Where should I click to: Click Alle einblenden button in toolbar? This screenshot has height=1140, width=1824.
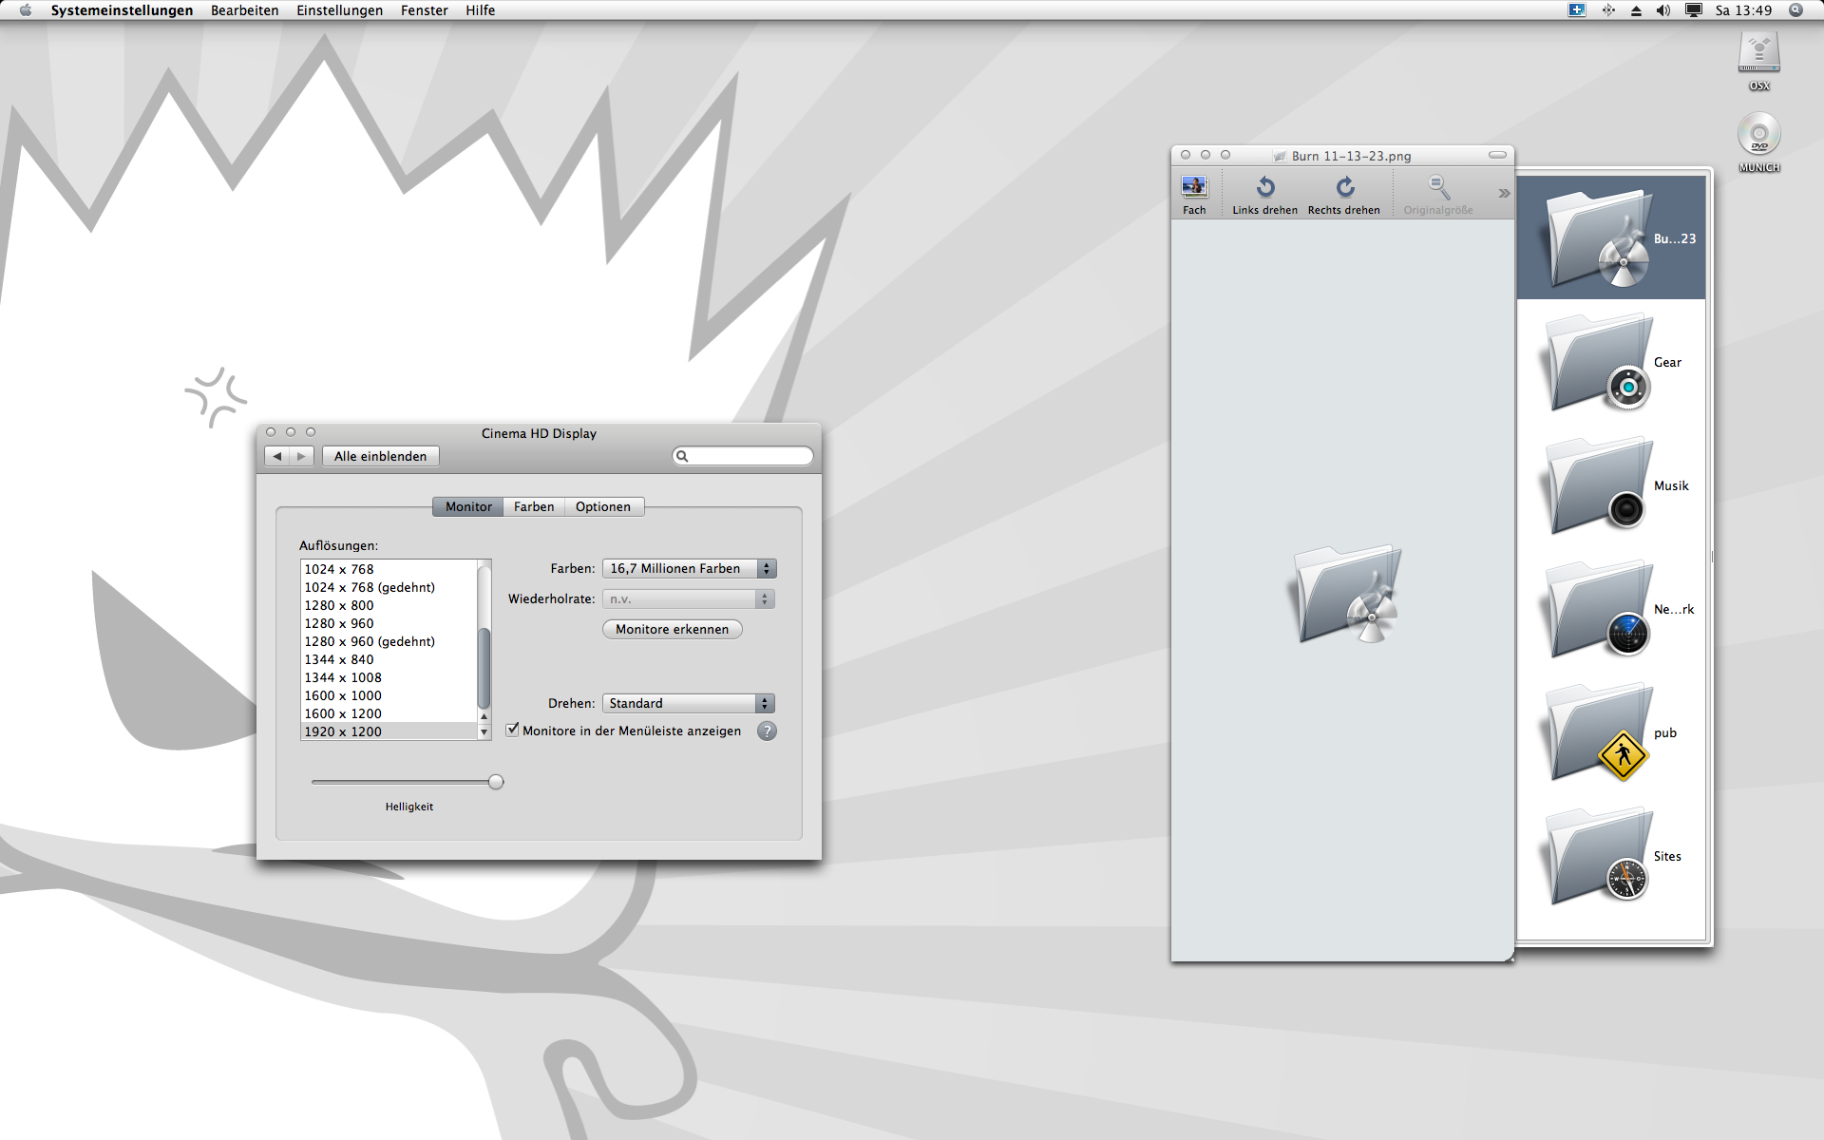pos(379,456)
